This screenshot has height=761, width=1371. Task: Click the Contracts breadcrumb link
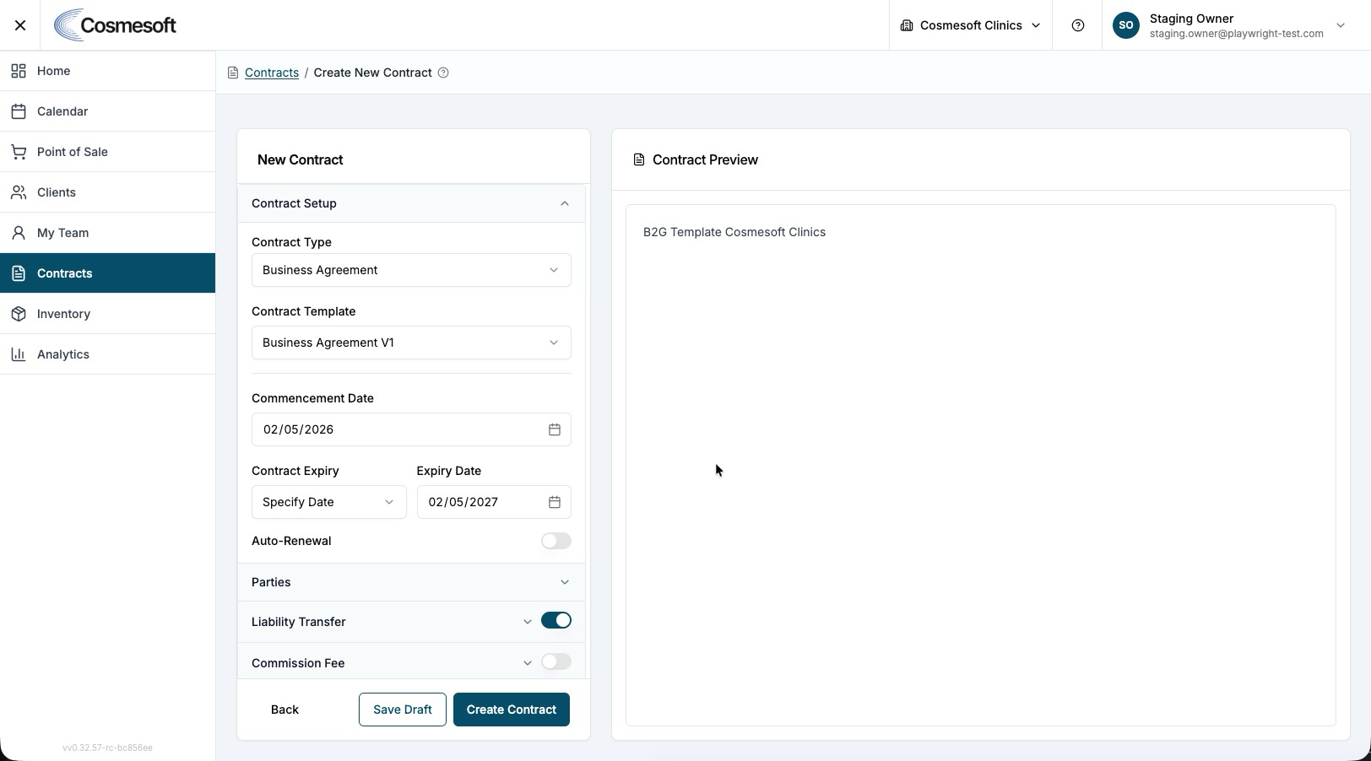coord(272,73)
